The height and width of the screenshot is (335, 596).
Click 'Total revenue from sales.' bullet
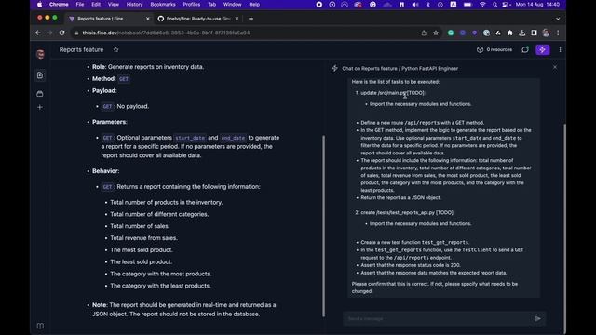click(143, 238)
